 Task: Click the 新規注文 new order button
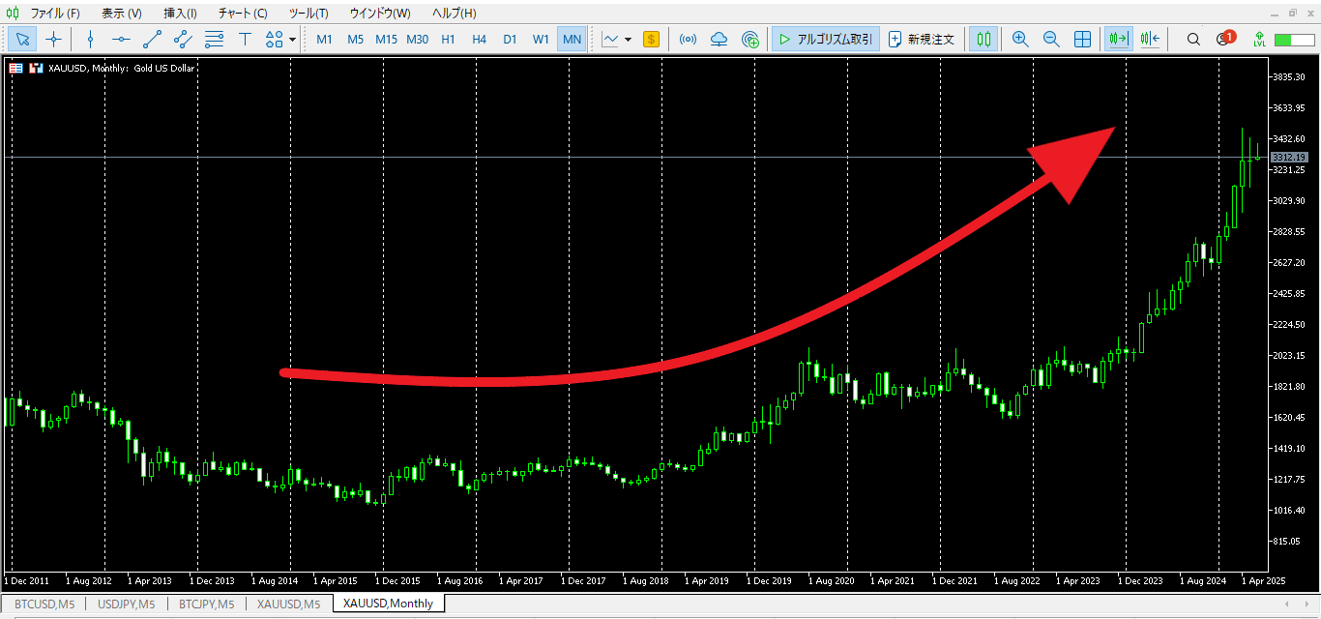click(x=922, y=40)
